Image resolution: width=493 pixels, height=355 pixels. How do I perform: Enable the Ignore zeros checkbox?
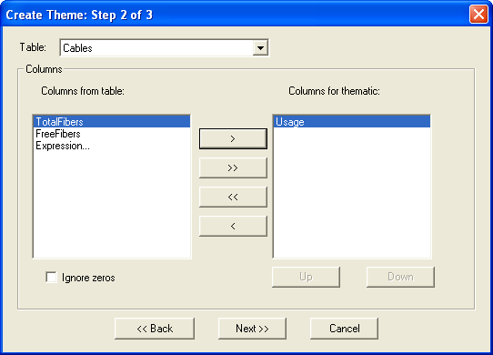[x=51, y=278]
